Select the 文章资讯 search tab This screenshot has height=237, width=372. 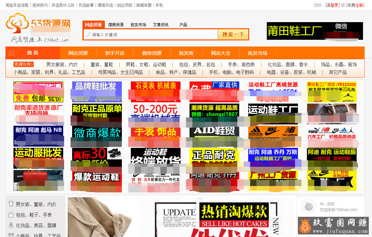pyautogui.click(x=161, y=25)
